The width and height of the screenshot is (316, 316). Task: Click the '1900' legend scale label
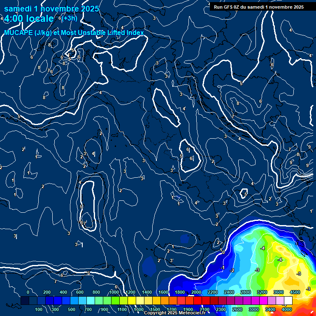(x=188, y=309)
